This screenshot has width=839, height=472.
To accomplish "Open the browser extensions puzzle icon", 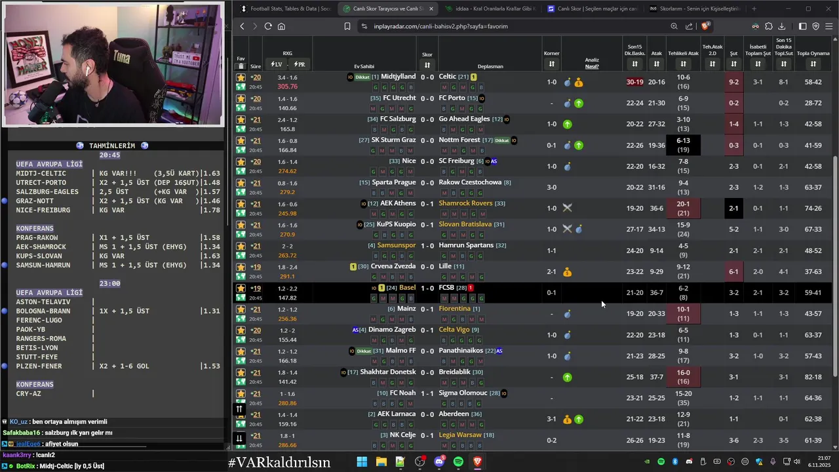I will point(769,26).
